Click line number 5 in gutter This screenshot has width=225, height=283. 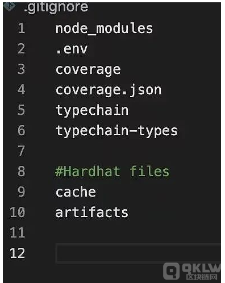tap(22, 110)
